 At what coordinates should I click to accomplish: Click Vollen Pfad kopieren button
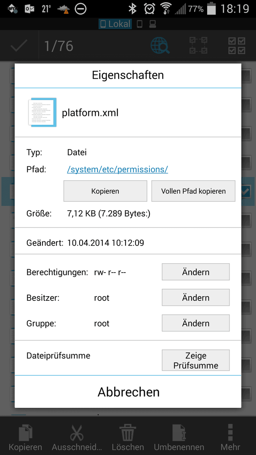pos(193,191)
